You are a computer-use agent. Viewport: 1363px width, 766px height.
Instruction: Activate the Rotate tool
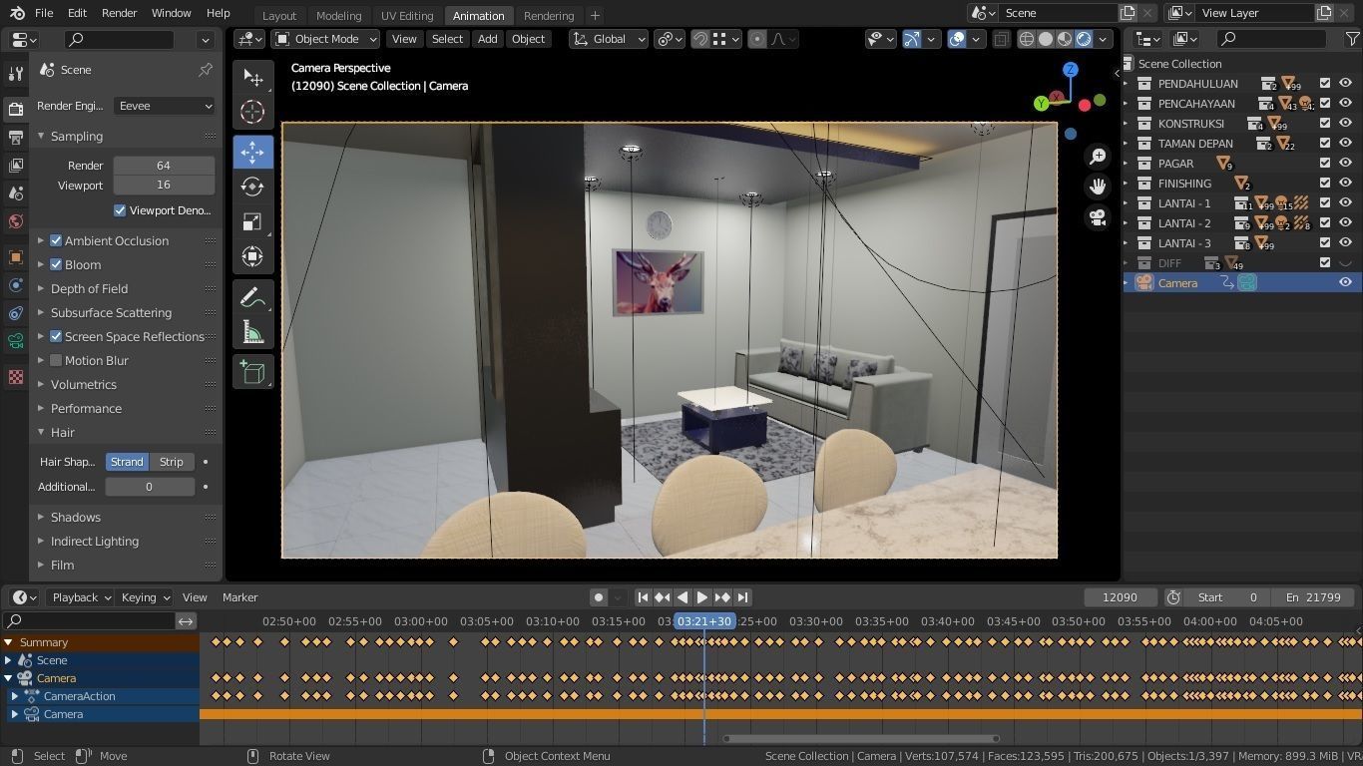(252, 187)
